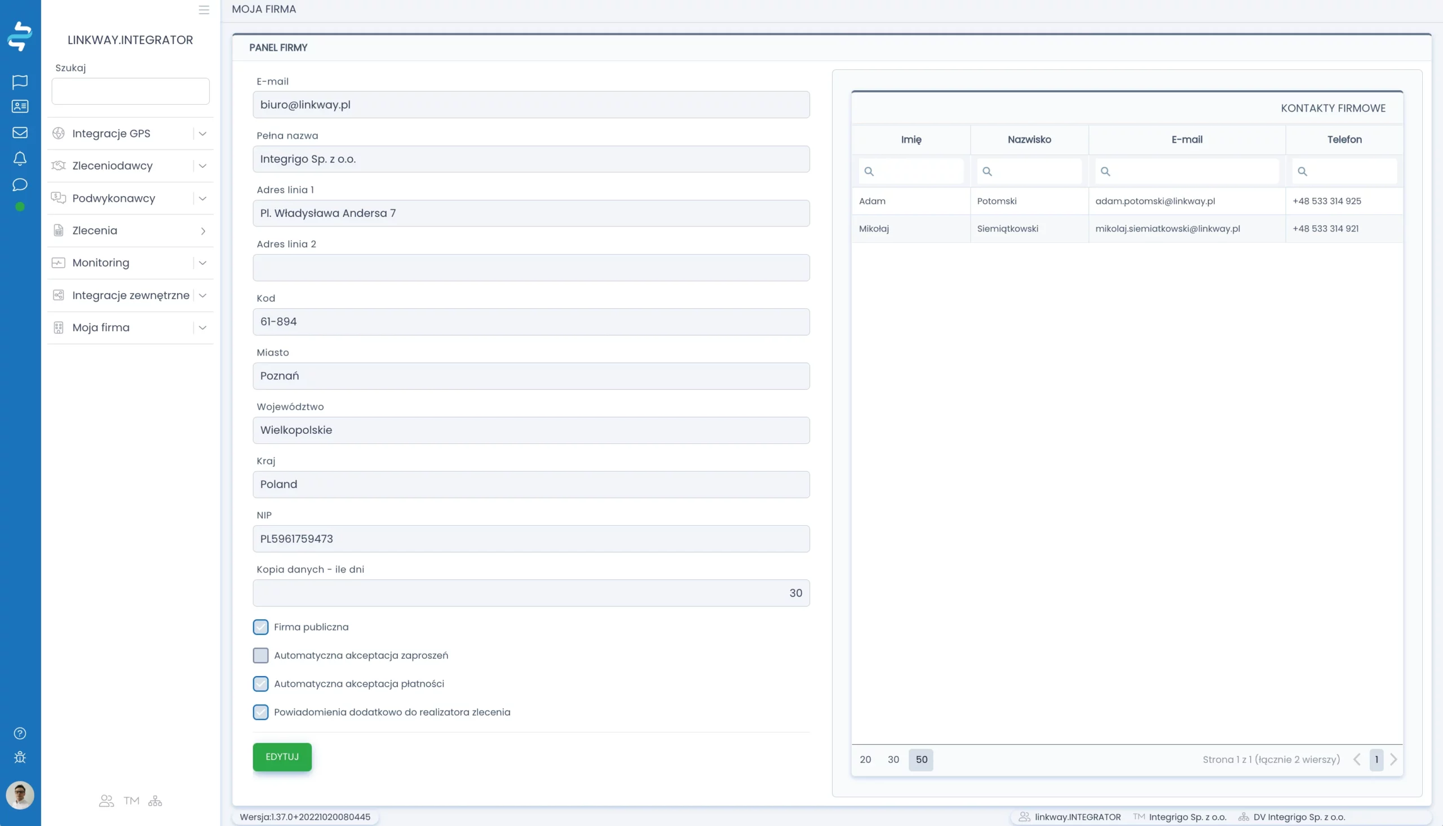Toggle the Firma publiczna checkbox
1443x826 pixels.
coord(260,627)
